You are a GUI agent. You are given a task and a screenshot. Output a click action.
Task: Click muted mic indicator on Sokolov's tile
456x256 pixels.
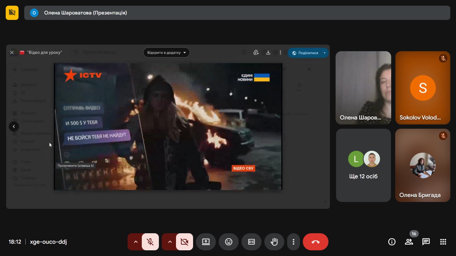pyautogui.click(x=443, y=58)
